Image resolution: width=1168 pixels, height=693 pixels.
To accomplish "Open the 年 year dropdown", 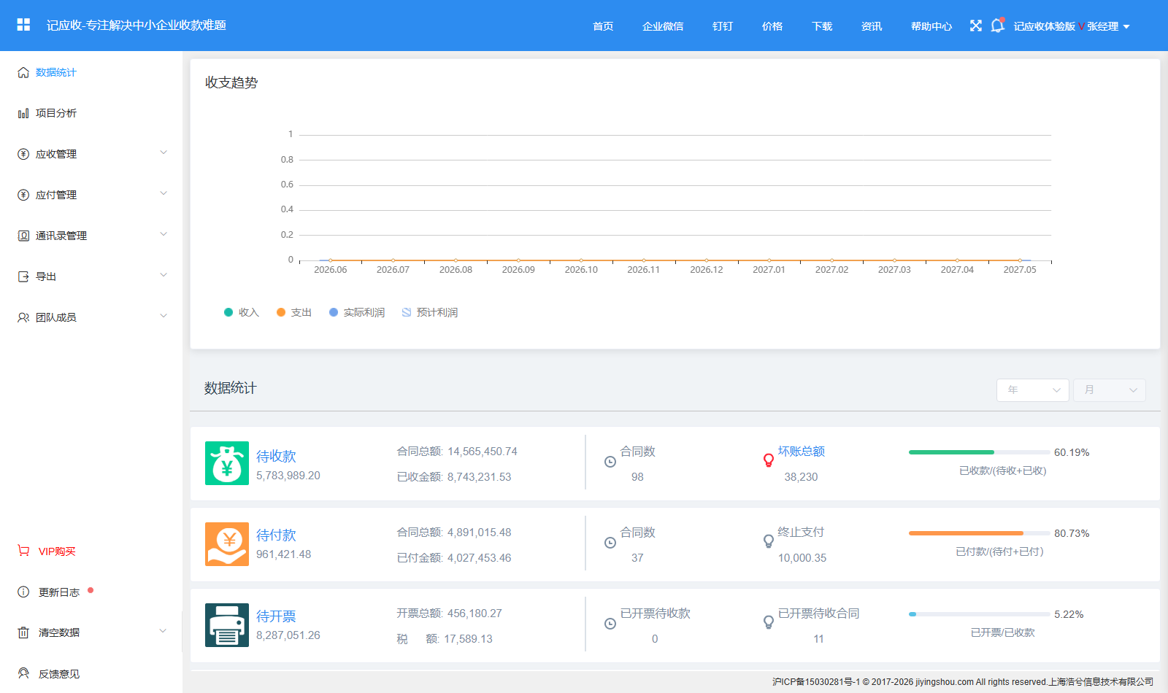I will coord(1033,390).
